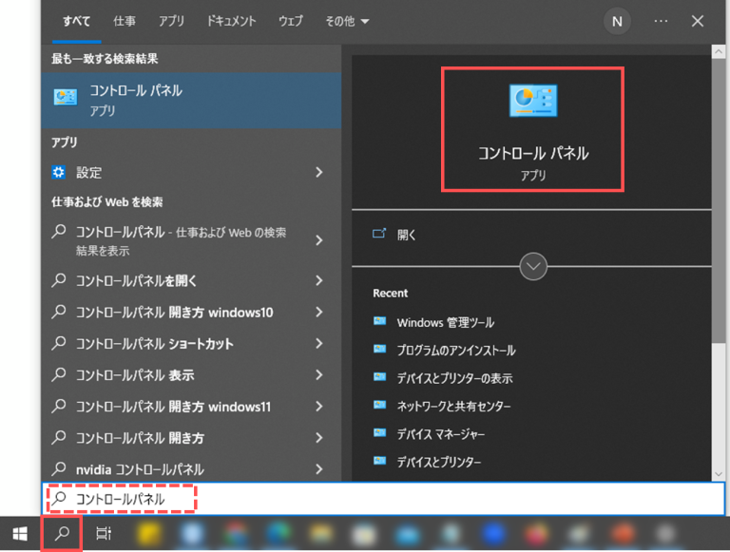This screenshot has height=552, width=730.
Task: Open recent item Windows 管理ツール
Action: [x=446, y=322]
